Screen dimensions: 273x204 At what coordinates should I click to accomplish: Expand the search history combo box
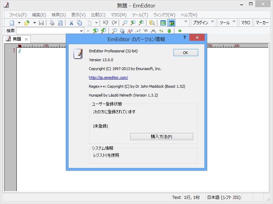coord(81,31)
